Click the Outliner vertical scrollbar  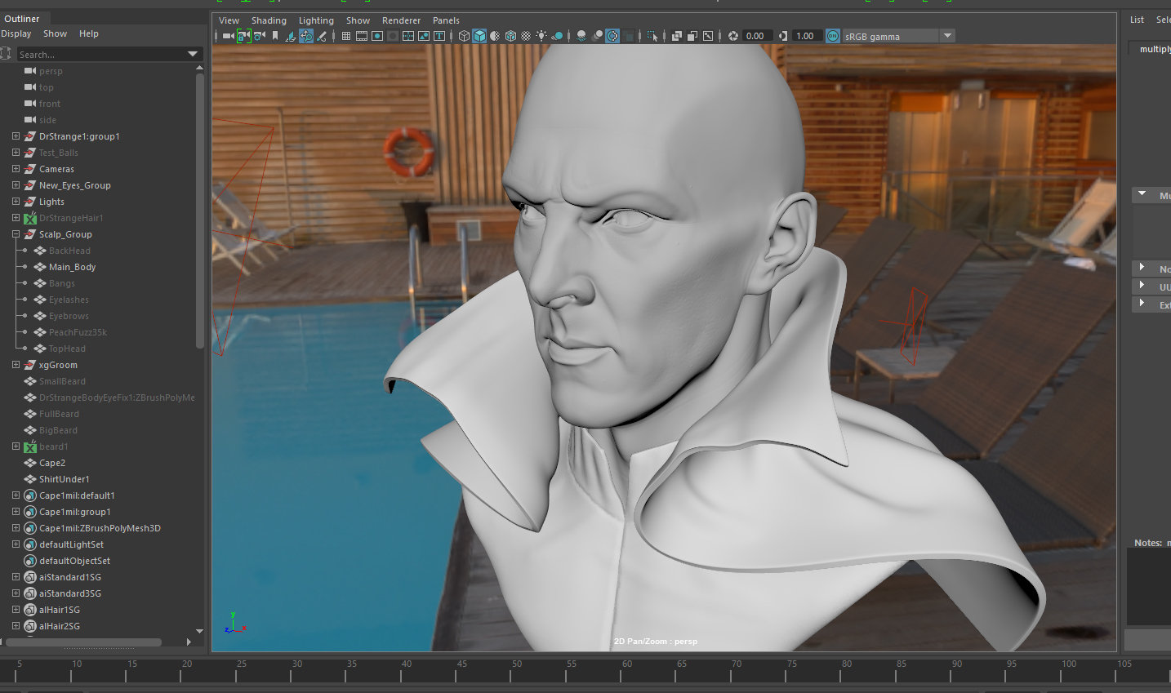tap(199, 212)
